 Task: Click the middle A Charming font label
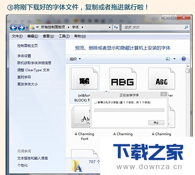pyautogui.click(x=123, y=134)
